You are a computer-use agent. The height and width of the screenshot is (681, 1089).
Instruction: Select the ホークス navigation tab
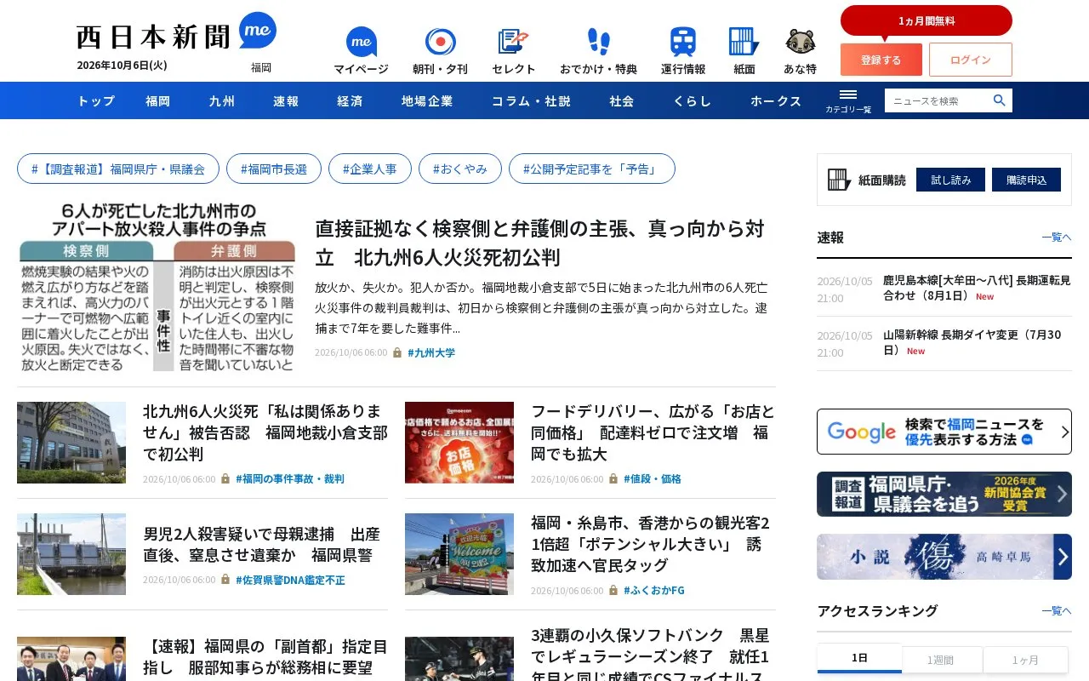click(x=776, y=100)
